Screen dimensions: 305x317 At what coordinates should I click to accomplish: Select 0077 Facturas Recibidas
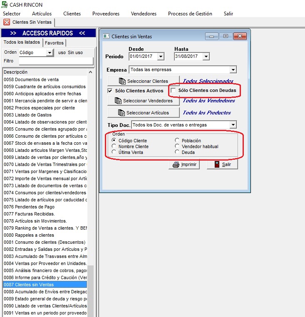[x=45, y=214]
